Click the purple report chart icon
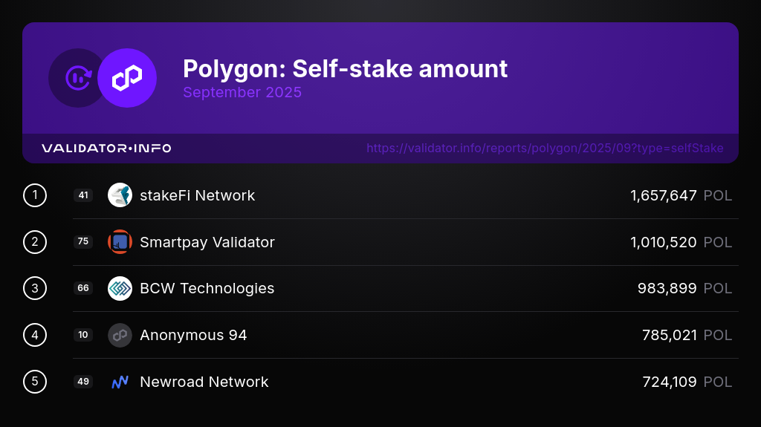The width and height of the screenshot is (761, 427). 77,78
